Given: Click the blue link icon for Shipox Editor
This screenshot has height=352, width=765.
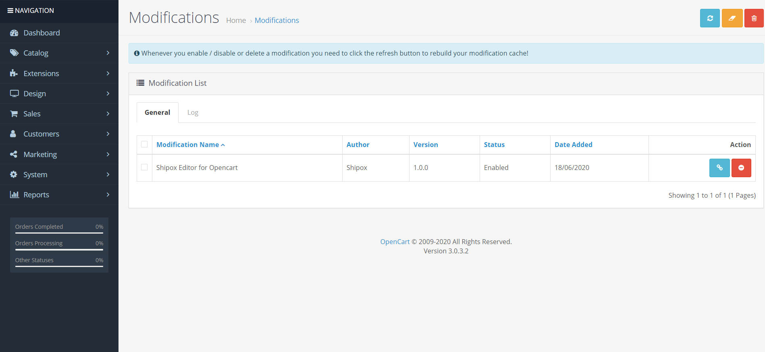Looking at the screenshot, I should [719, 168].
